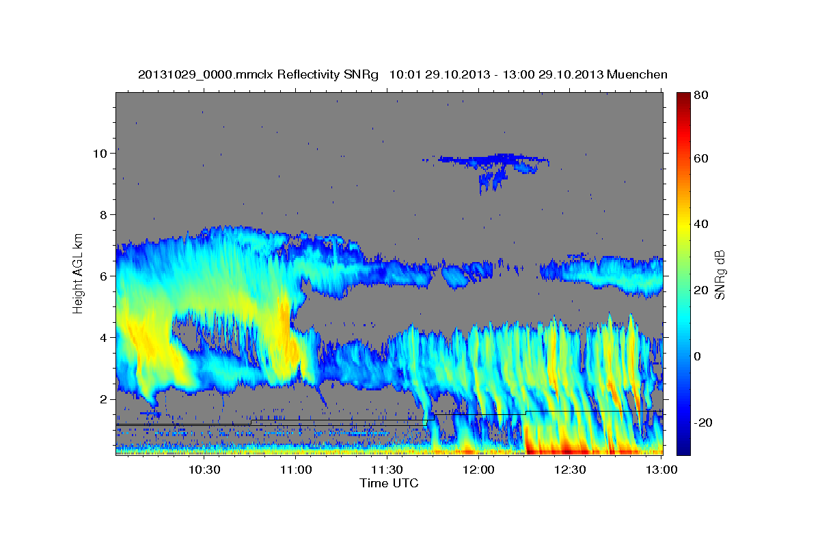Click the 'SNRg dB' colorbar label
The image size is (820, 546).
[x=719, y=275]
